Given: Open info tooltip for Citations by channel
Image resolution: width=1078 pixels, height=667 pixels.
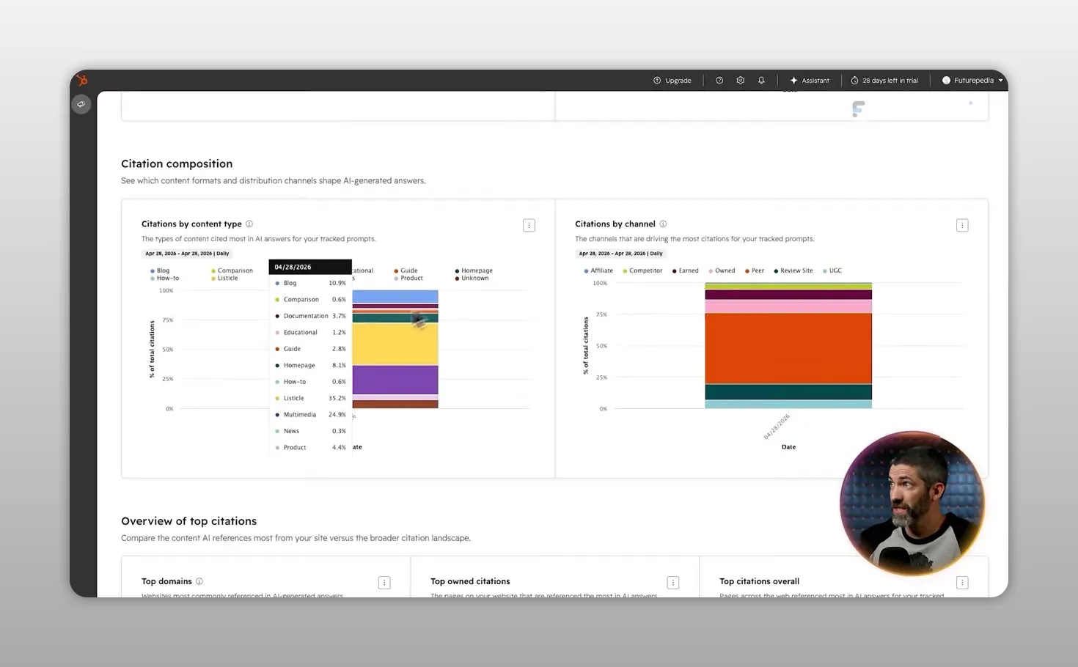Looking at the screenshot, I should (x=663, y=224).
